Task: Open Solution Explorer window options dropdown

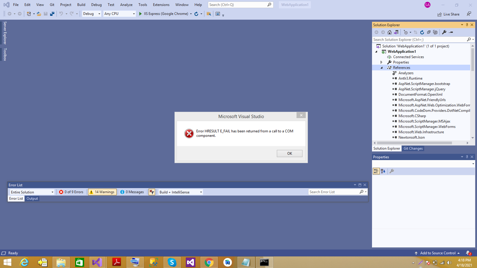Action: [462, 25]
